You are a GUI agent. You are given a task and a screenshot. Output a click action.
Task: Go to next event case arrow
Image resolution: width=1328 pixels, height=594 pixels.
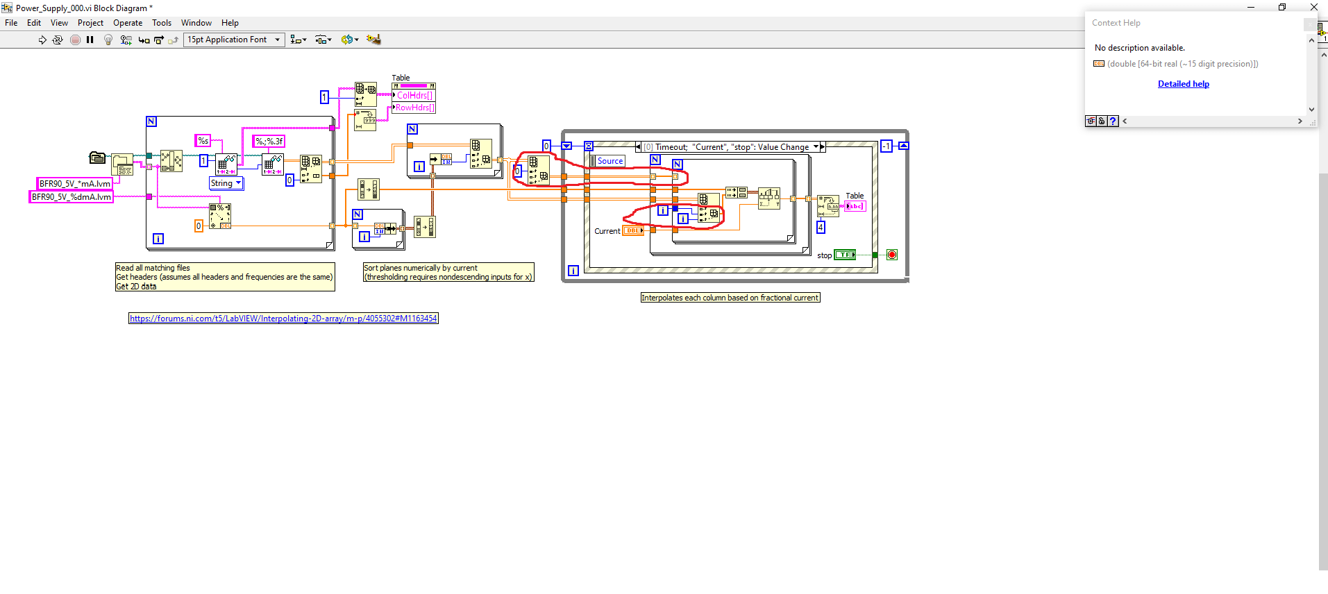[823, 147]
